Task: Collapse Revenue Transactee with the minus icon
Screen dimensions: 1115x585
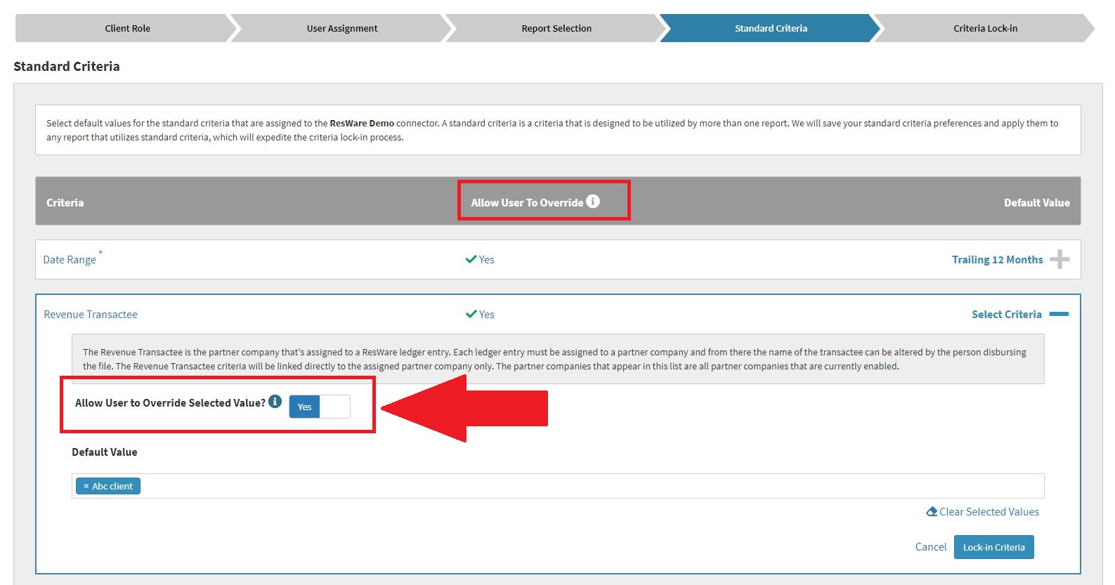Action: [1058, 314]
